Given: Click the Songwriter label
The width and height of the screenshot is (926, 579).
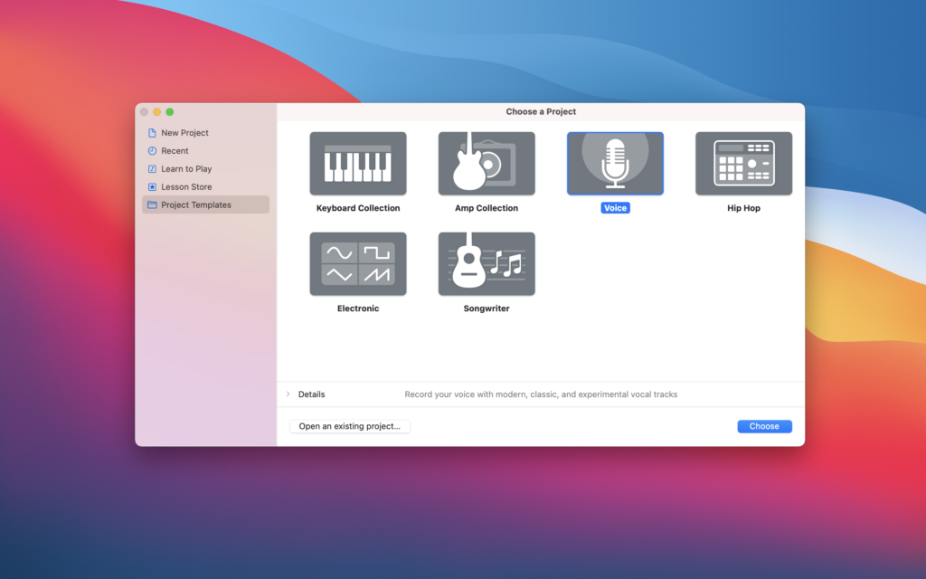Looking at the screenshot, I should click(x=487, y=308).
